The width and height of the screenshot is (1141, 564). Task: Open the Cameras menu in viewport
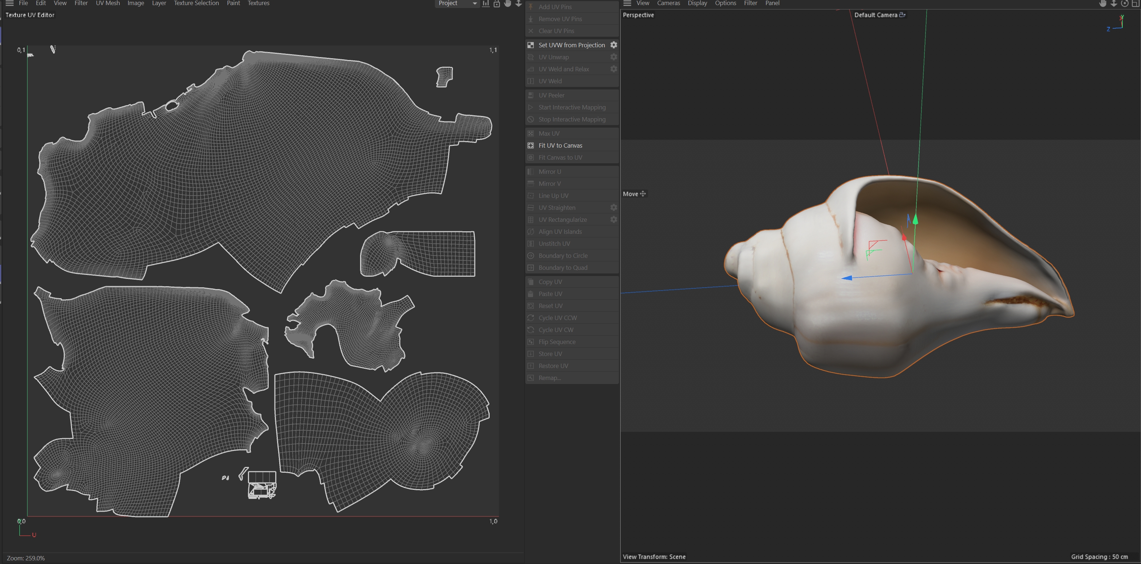pyautogui.click(x=668, y=3)
